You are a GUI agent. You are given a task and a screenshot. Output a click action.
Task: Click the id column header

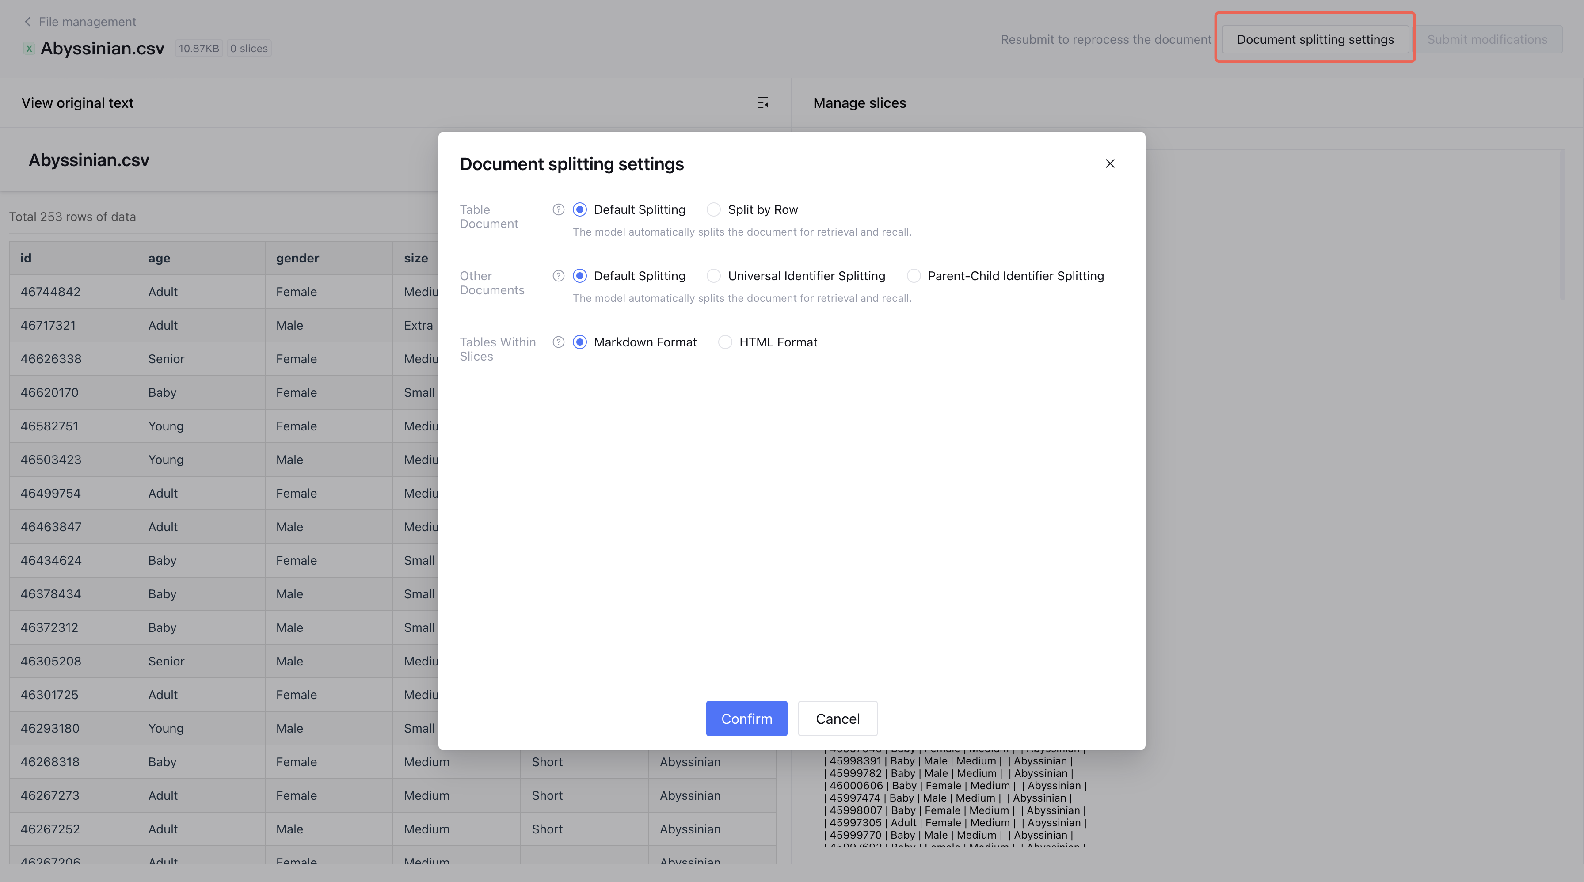tap(72, 258)
